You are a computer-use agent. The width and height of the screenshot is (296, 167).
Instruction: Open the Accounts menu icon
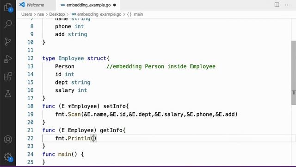coord(8,140)
